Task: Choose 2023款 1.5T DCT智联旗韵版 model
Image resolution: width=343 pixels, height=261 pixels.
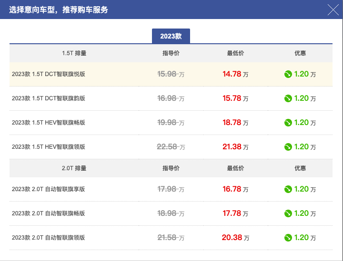Action: pyautogui.click(x=171, y=98)
